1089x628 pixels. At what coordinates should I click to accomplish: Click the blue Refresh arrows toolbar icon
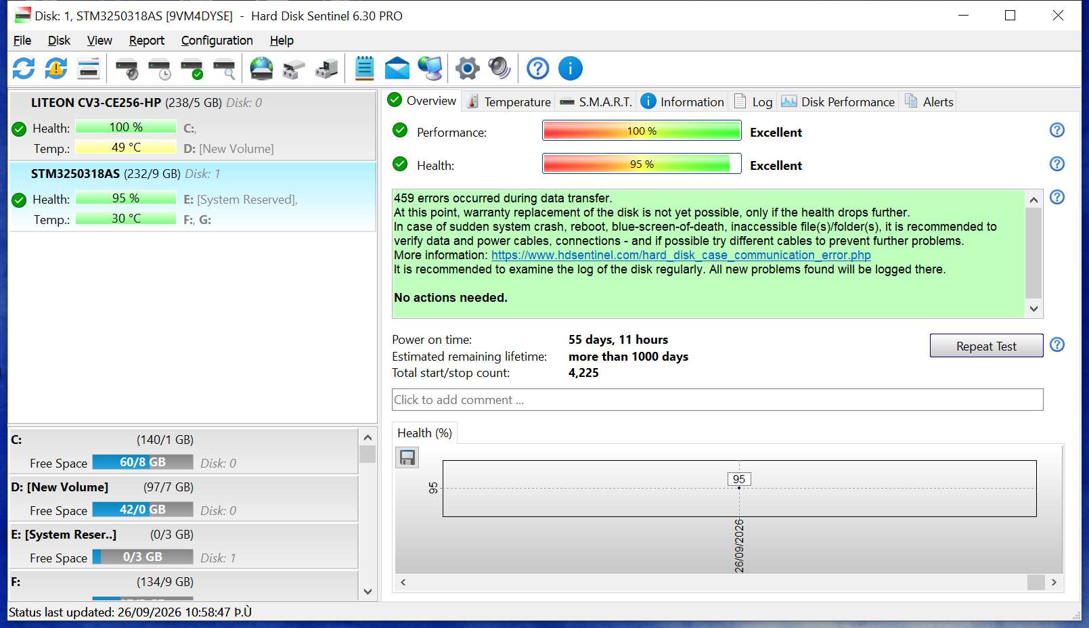coord(24,68)
